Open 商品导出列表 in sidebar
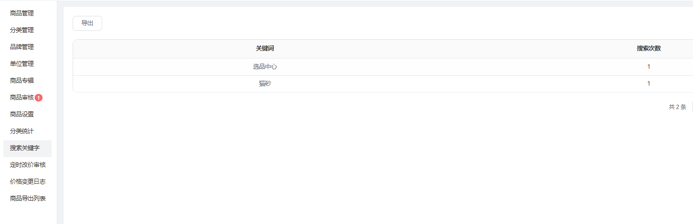 [x=28, y=198]
